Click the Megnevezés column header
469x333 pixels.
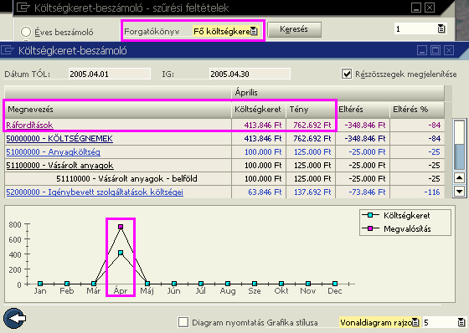pyautogui.click(x=118, y=110)
